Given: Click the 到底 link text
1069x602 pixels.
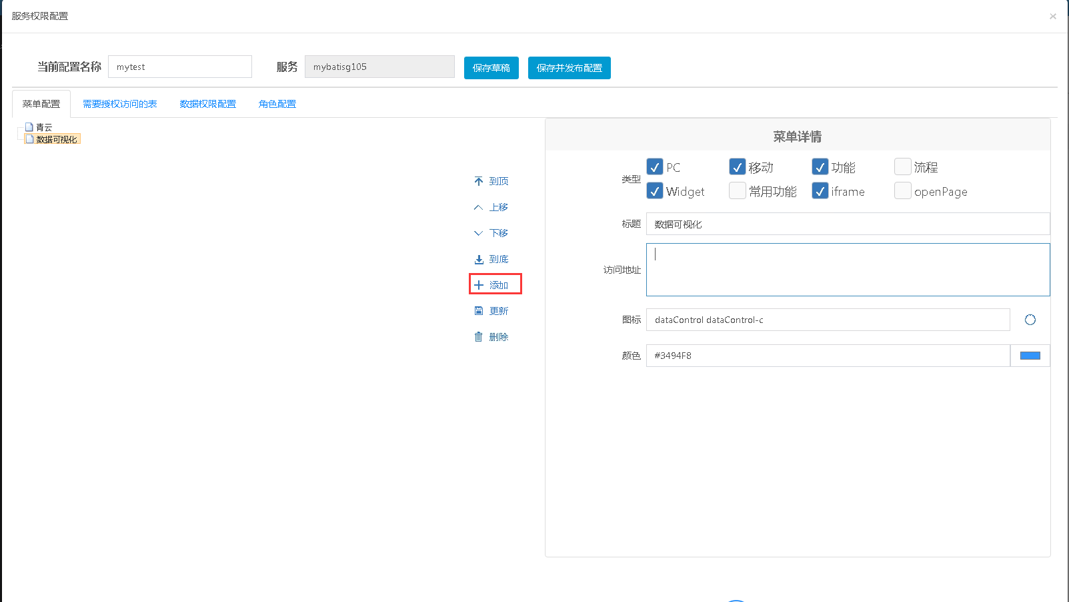Looking at the screenshot, I should coord(499,259).
